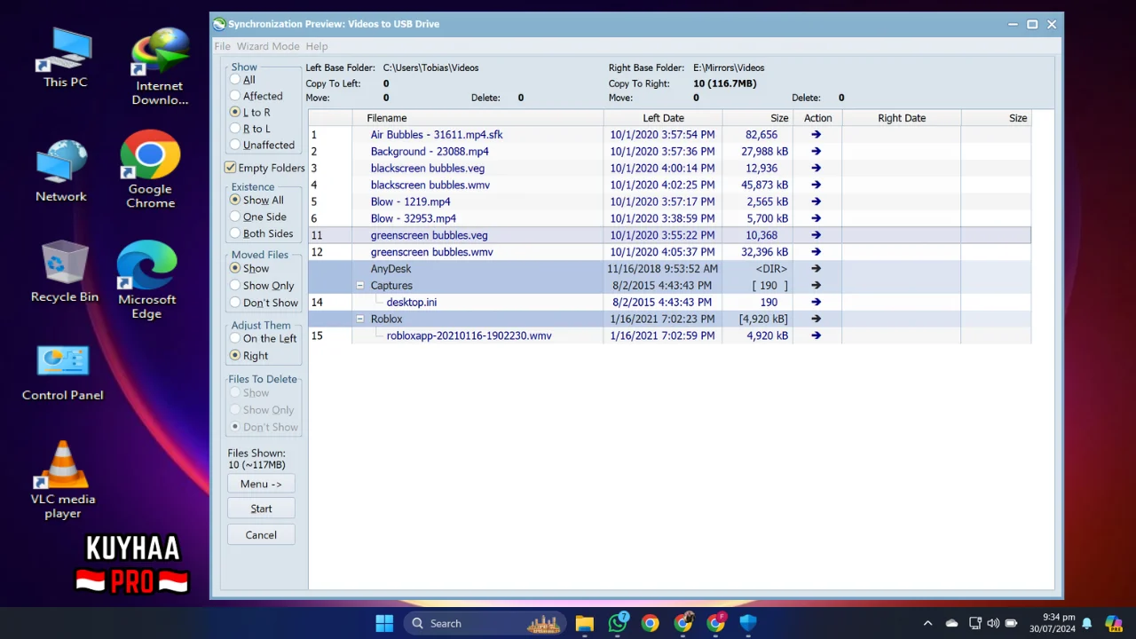The height and width of the screenshot is (639, 1136).
Task: Open Internet Download Manager desktop shortcut
Action: click(x=160, y=67)
